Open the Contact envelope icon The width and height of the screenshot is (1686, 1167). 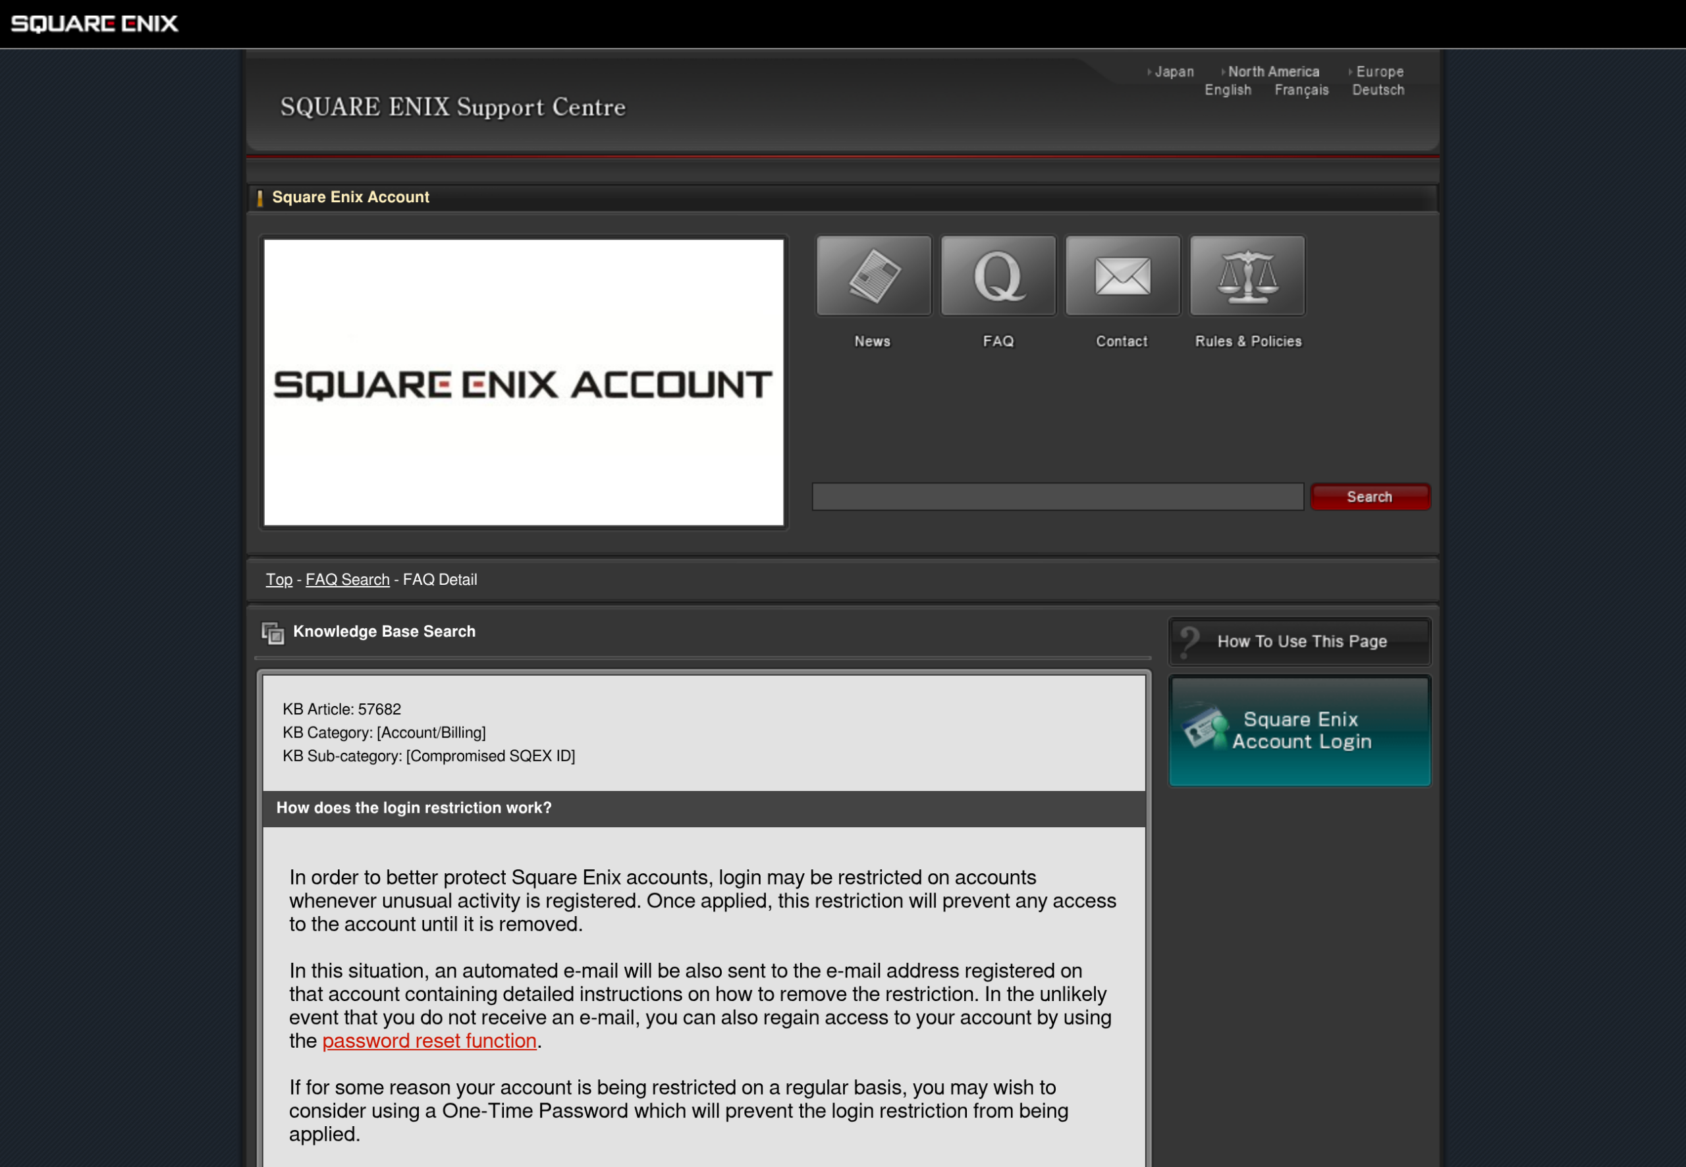(1122, 276)
